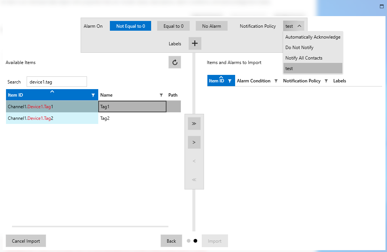This screenshot has width=387, height=252.
Task: Filter Item ID column in import table
Action: [229, 81]
